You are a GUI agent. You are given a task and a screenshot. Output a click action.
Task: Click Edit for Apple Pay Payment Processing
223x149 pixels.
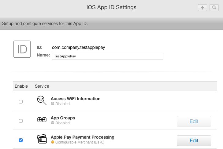pos(194,140)
